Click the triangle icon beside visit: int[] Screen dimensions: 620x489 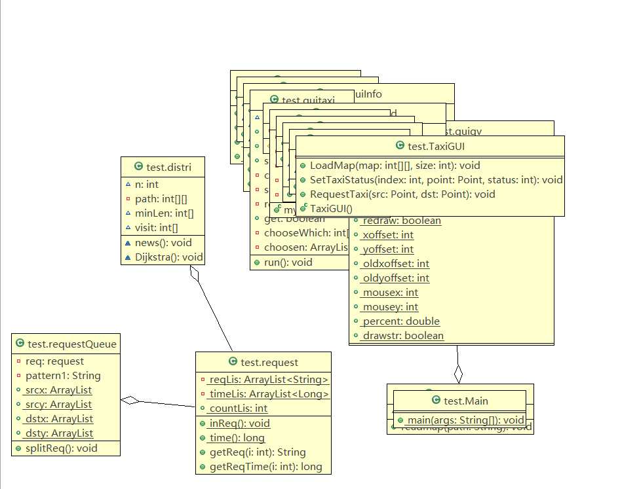pos(128,228)
